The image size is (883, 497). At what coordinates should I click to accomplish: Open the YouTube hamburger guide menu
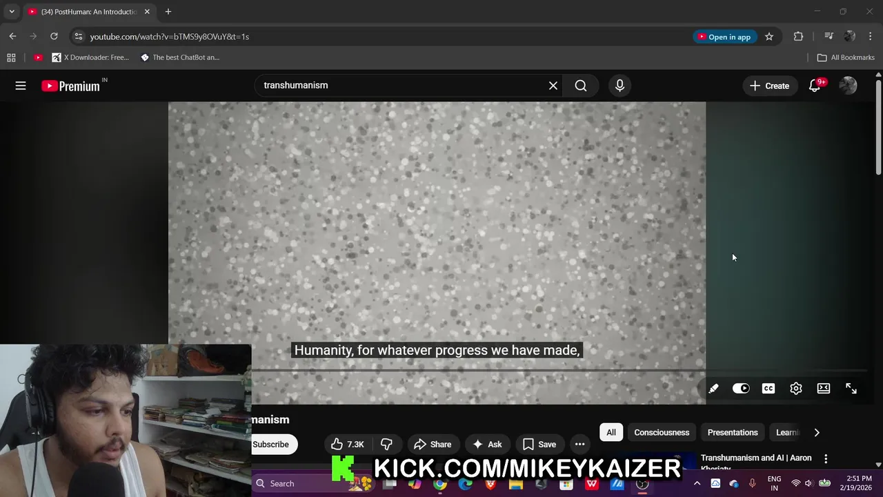21,86
